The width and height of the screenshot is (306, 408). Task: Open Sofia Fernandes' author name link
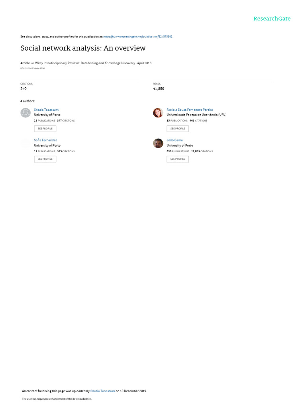[x=45, y=140]
